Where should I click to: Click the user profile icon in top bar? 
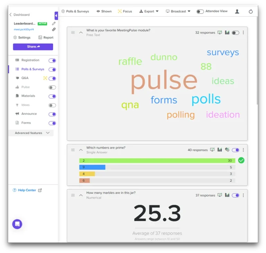pyautogui.click(x=237, y=11)
